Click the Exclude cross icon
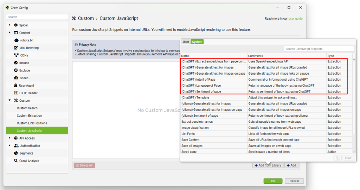Screen dimensions: 360x190 click(x=16, y=70)
